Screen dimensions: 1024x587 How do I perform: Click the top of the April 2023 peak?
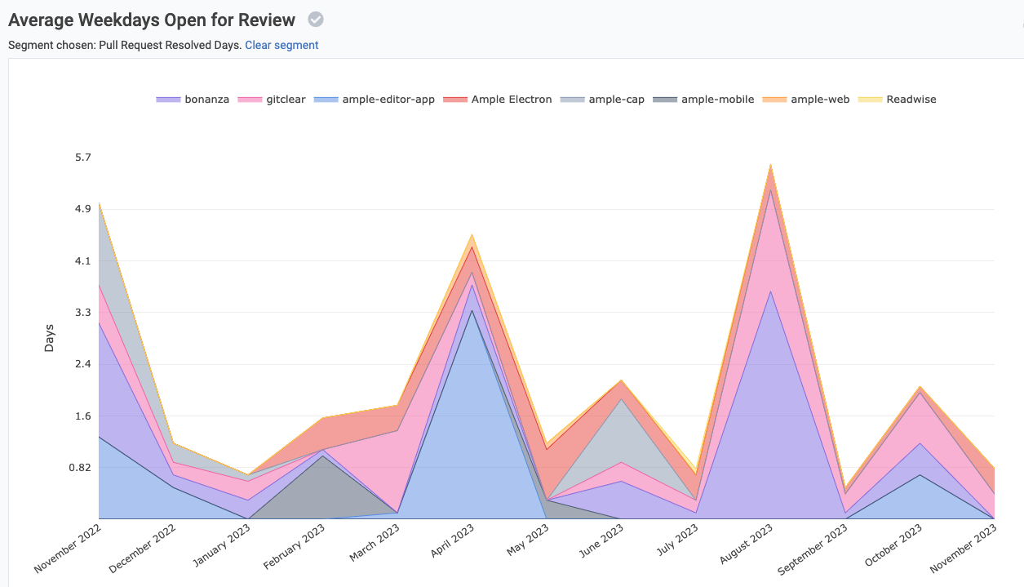coord(472,235)
